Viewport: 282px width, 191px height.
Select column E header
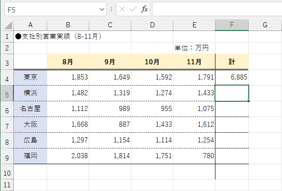(194, 25)
